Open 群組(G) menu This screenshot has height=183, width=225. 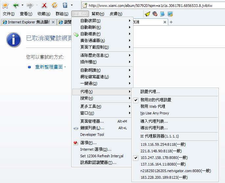tap(62, 14)
